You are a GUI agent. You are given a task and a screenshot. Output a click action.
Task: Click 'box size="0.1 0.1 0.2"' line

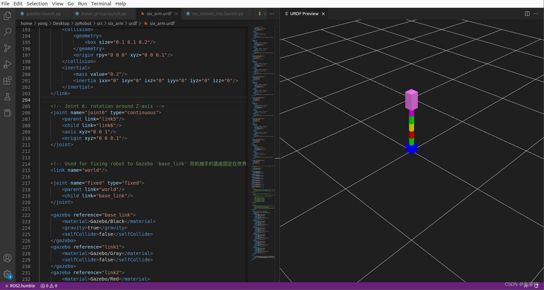tap(120, 42)
